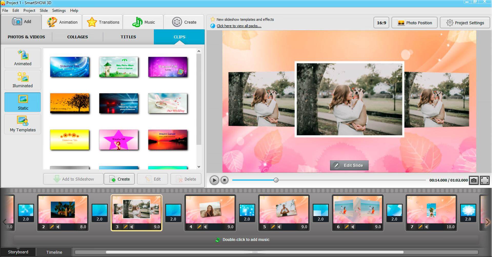Open transition between slides 6 and 7
Image resolution: width=492 pixels, height=257 pixels.
pos(394,213)
